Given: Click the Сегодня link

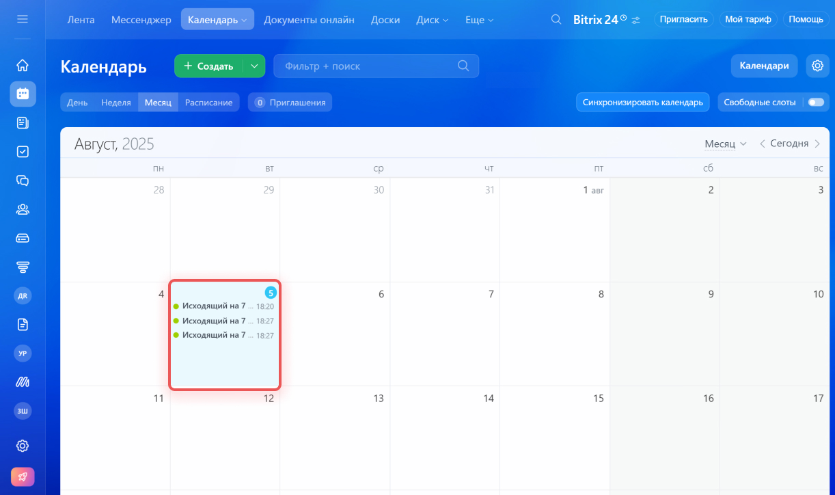Looking at the screenshot, I should click(x=789, y=144).
